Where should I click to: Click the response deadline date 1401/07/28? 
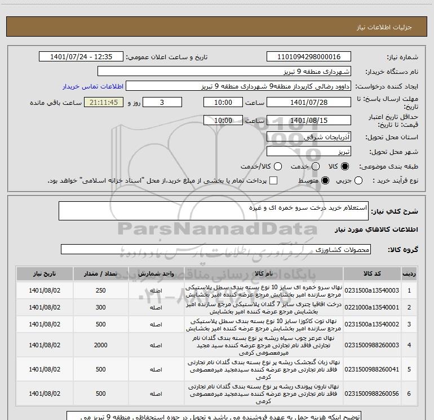pyautogui.click(x=309, y=102)
